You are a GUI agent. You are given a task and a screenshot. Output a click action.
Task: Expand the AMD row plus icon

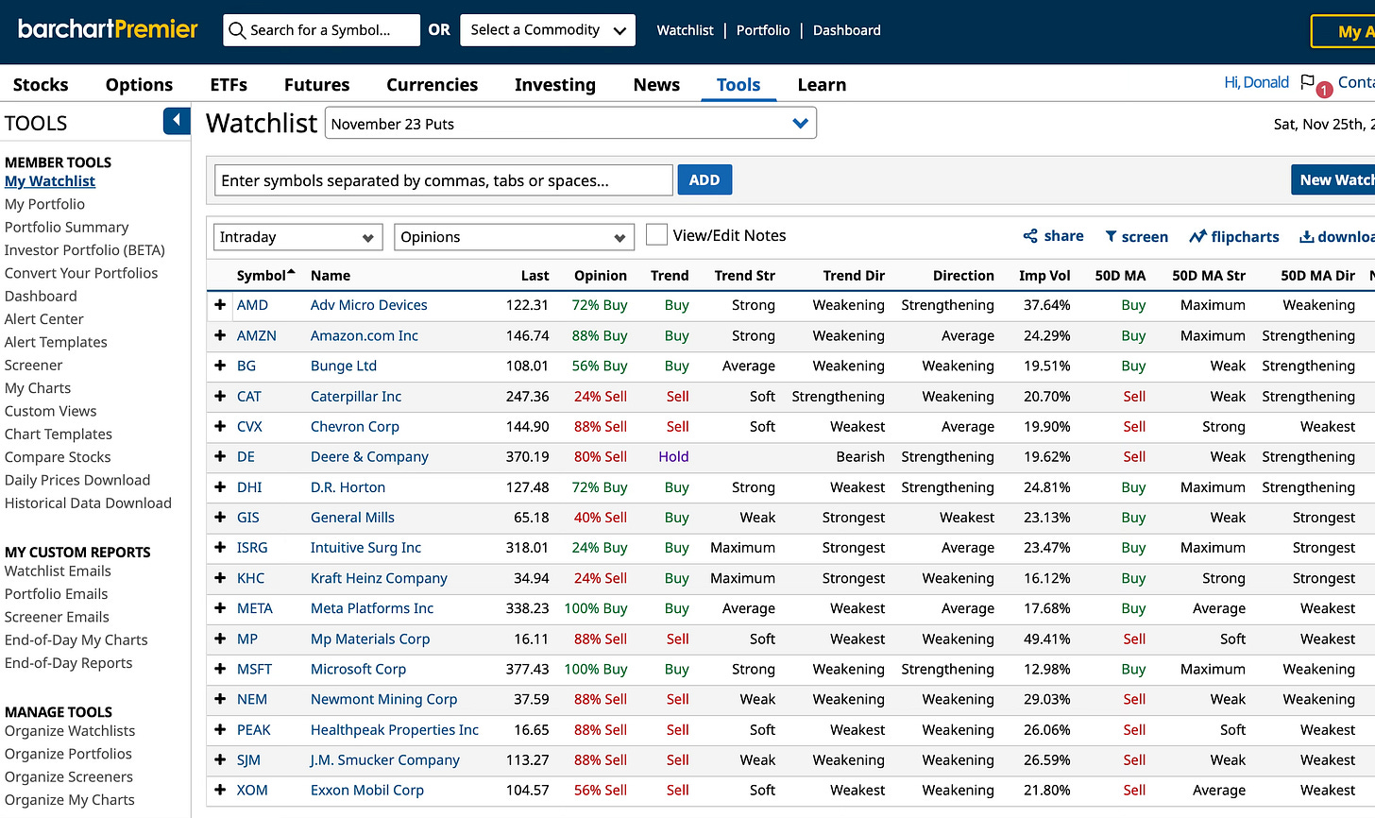click(x=220, y=305)
